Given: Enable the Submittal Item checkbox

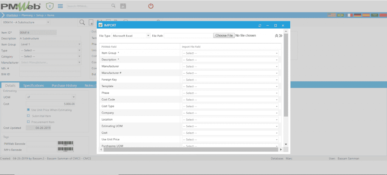Looking at the screenshot, I should coord(28,116).
